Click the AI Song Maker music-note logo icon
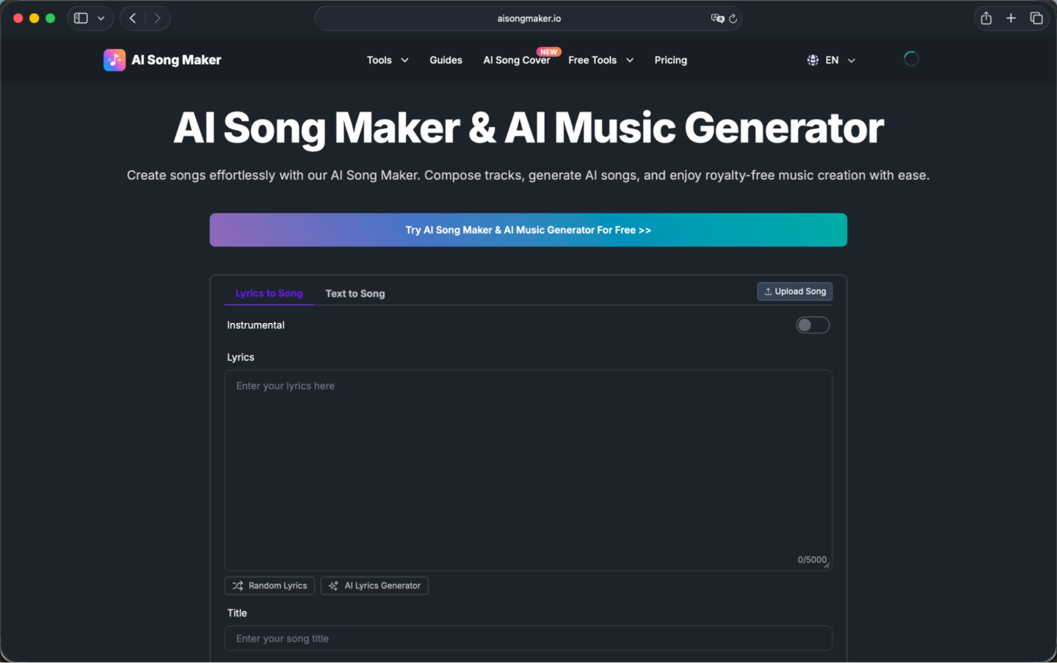Image resolution: width=1057 pixels, height=663 pixels. [x=115, y=59]
